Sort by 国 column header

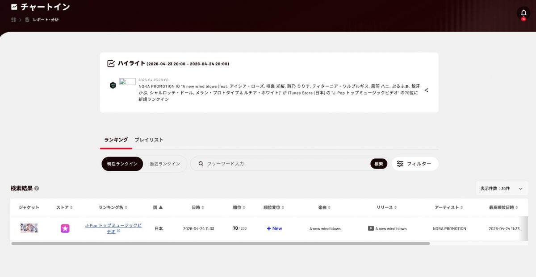[158, 207]
